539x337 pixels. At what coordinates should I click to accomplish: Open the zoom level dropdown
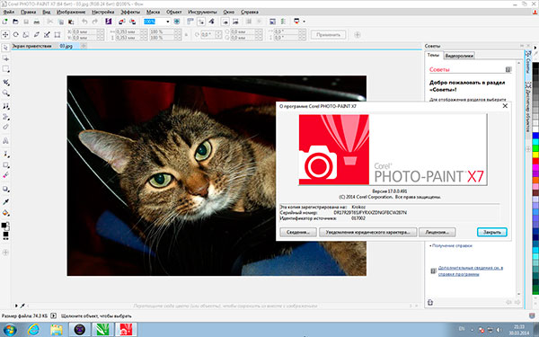point(168,22)
